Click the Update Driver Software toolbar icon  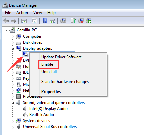click(73, 21)
